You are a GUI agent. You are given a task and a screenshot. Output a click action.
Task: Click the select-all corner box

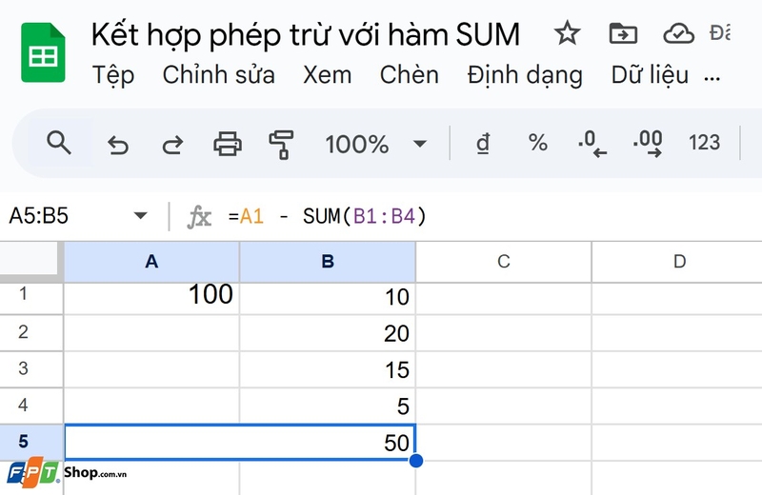pos(31,262)
